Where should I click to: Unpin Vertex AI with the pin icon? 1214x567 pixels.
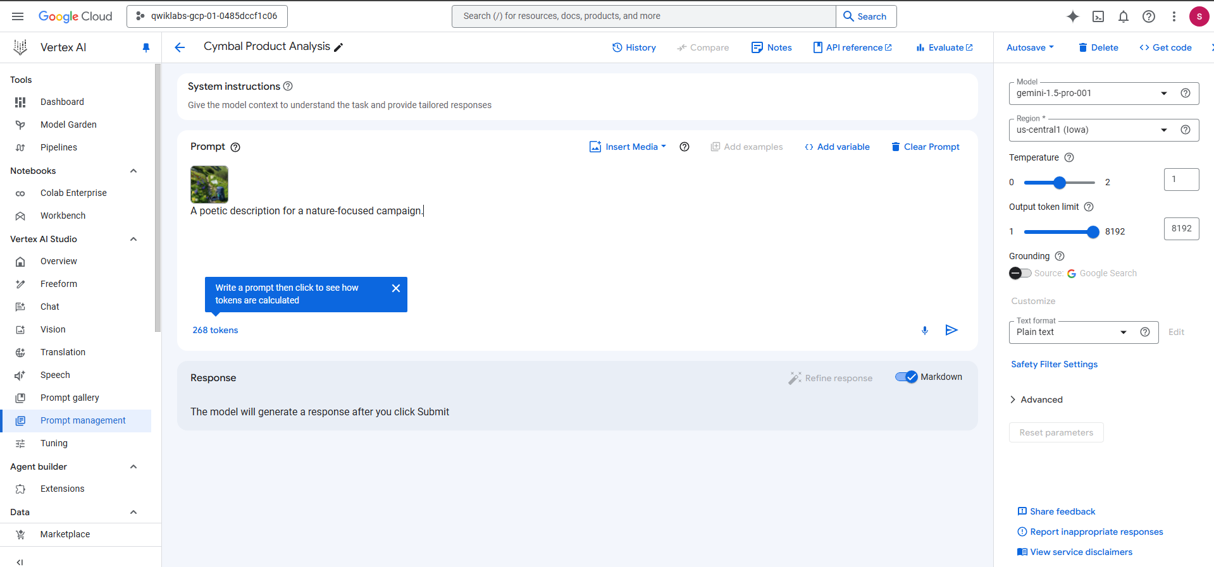point(146,47)
